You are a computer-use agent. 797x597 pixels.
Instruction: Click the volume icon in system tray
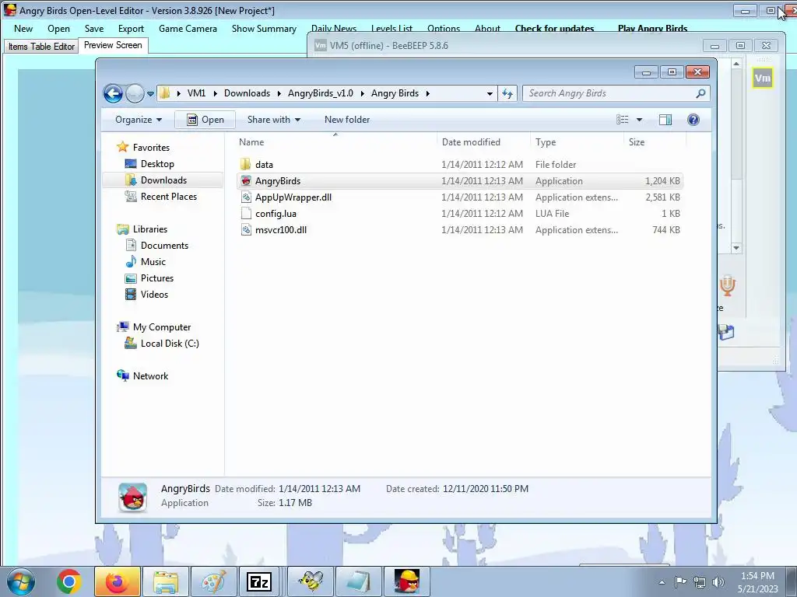coord(718,581)
